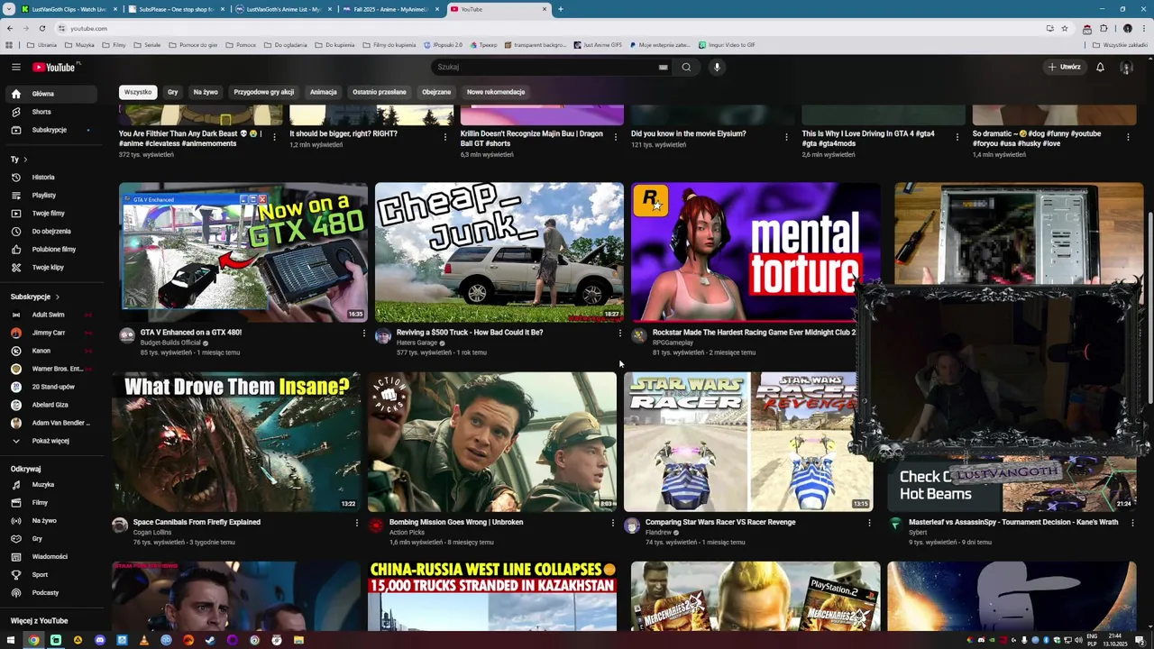The width and height of the screenshot is (1154, 649).
Task: Open Do obejrzenia watch later list
Action: click(53, 232)
